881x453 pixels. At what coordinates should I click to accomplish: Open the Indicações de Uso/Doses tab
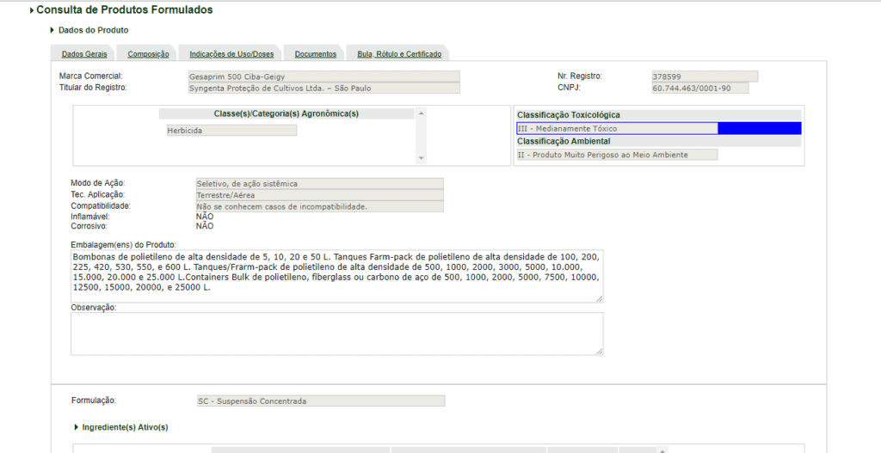(231, 54)
